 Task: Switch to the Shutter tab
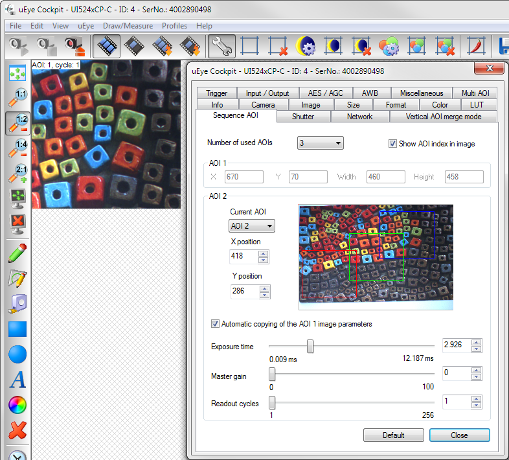coord(303,117)
